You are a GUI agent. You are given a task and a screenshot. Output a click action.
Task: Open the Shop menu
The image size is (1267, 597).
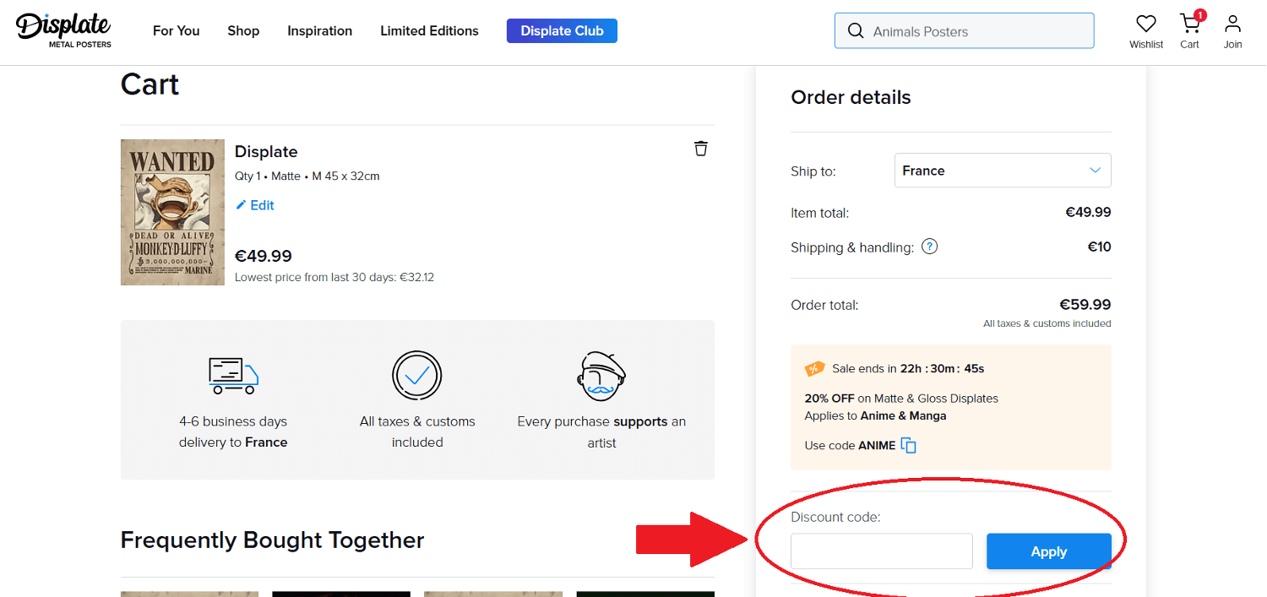point(243,30)
